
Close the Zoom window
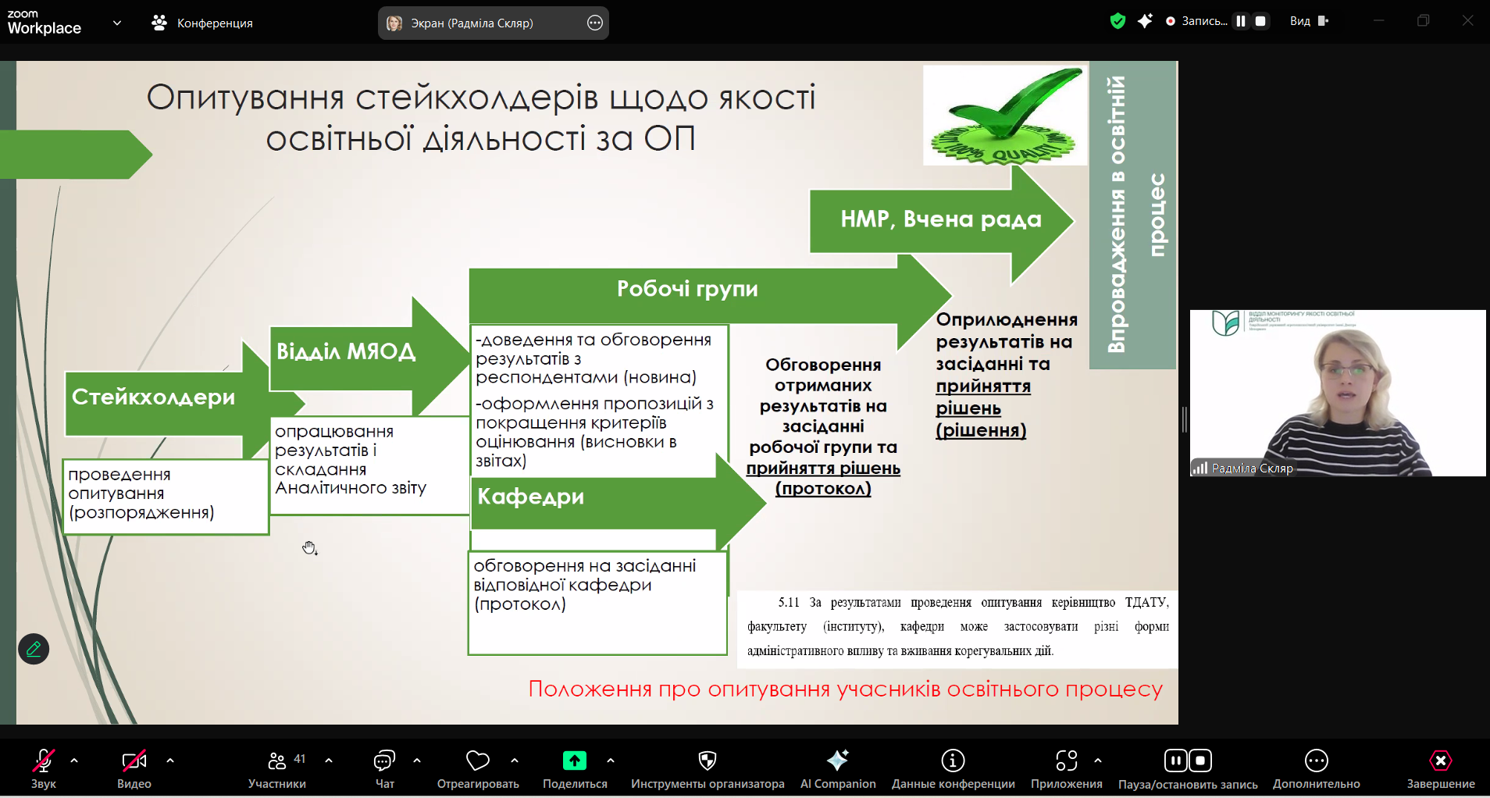point(1468,21)
